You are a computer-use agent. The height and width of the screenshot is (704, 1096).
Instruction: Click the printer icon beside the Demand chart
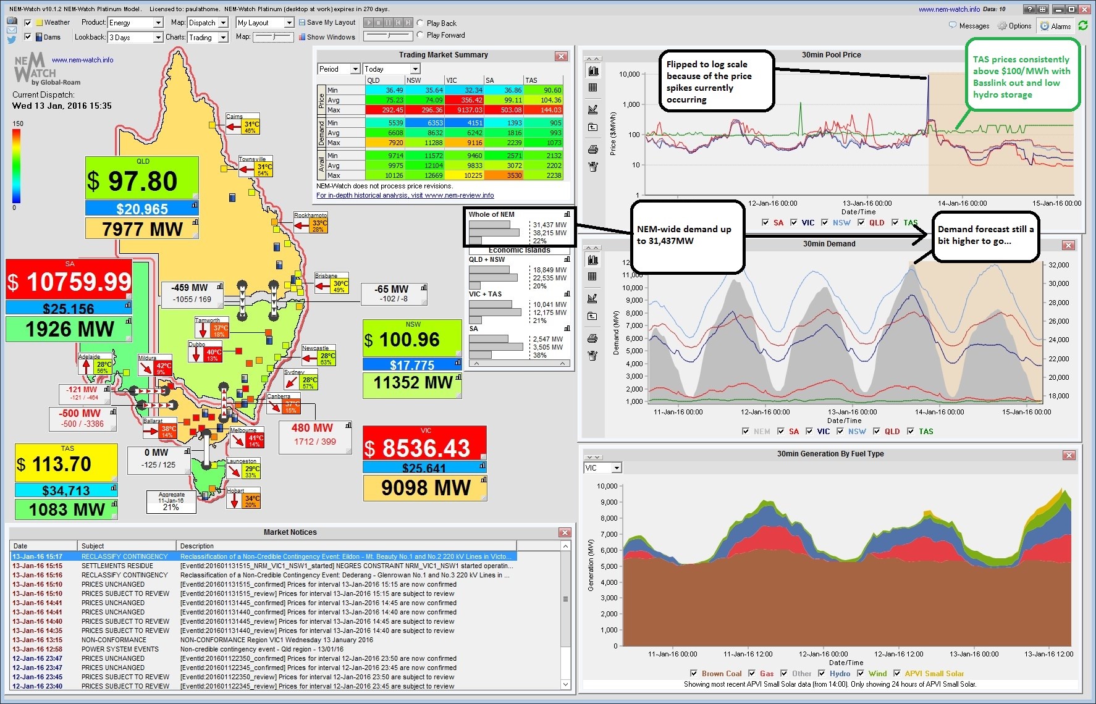(x=592, y=338)
